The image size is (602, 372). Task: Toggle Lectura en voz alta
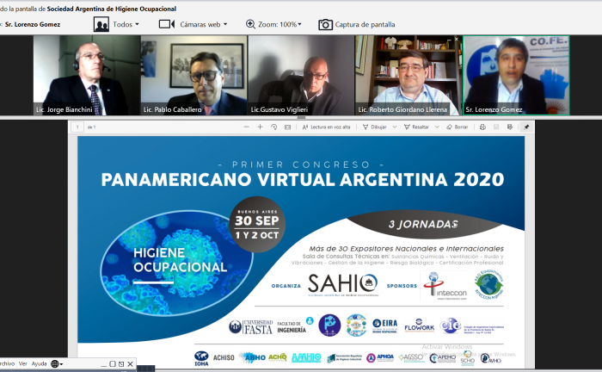pos(326,127)
